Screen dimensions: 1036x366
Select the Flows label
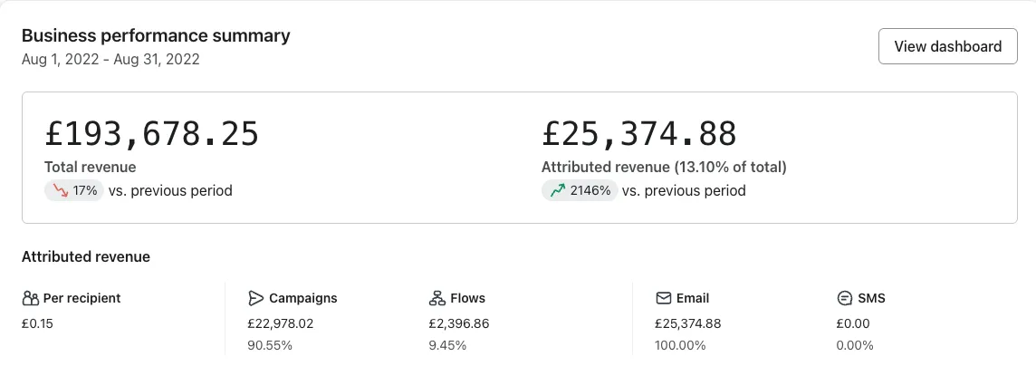coord(468,299)
